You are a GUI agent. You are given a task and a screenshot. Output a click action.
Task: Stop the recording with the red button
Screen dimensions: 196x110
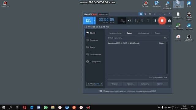pyautogui.click(x=162, y=20)
